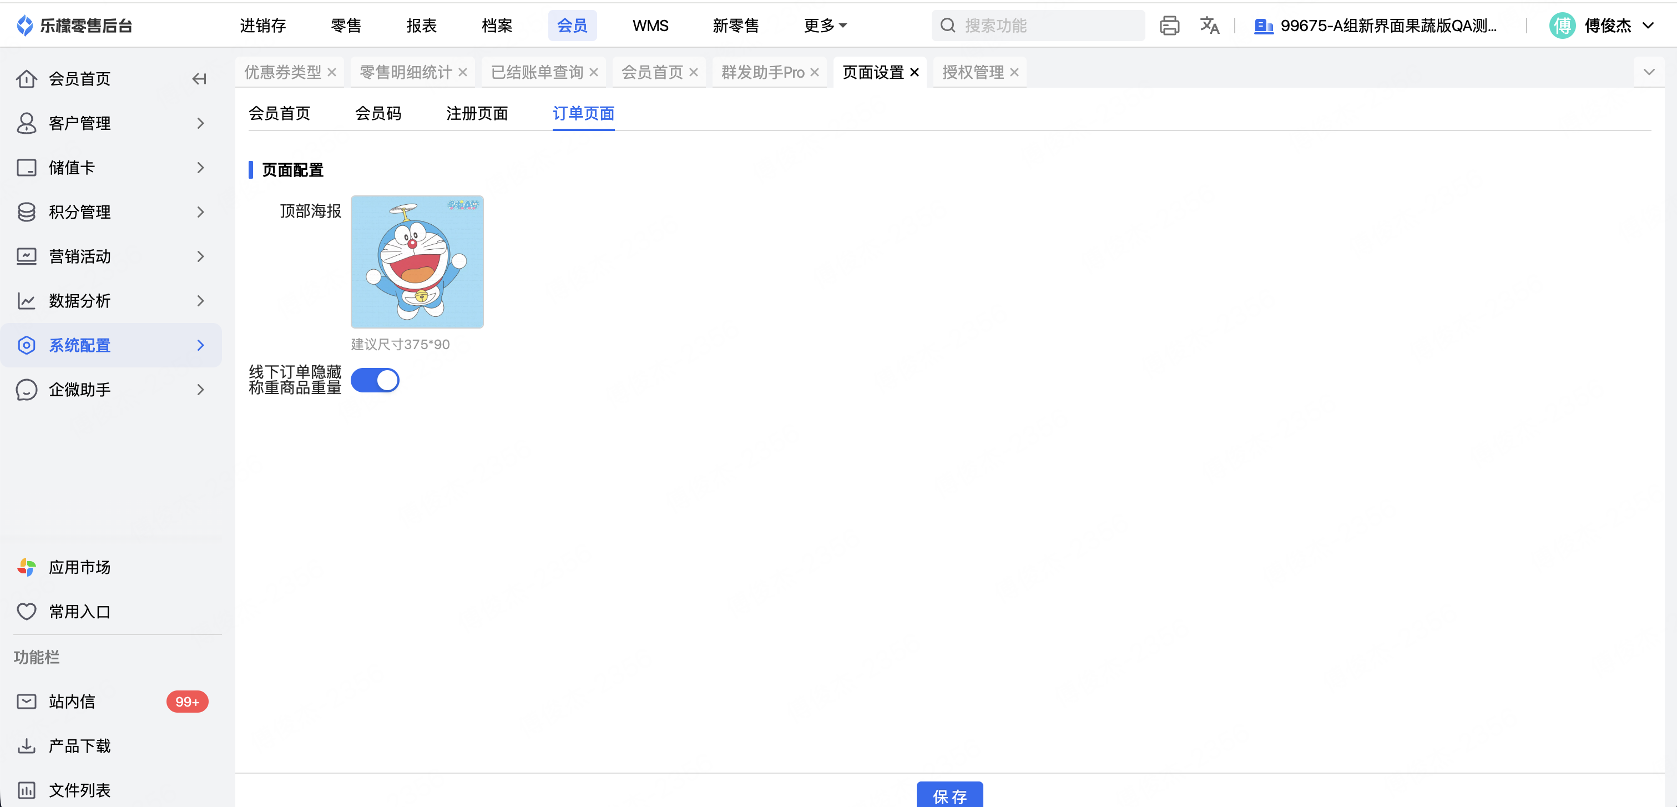This screenshot has height=807, width=1677.
Task: Collapse the sidebar with arrow icon
Action: [x=199, y=79]
